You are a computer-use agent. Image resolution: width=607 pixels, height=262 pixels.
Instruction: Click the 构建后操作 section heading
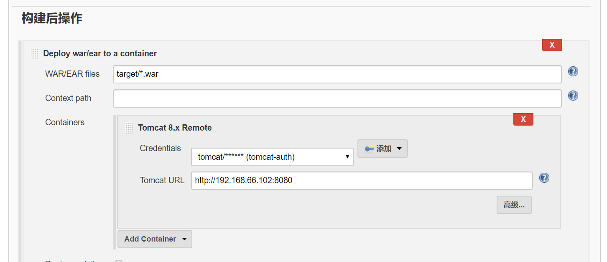52,18
